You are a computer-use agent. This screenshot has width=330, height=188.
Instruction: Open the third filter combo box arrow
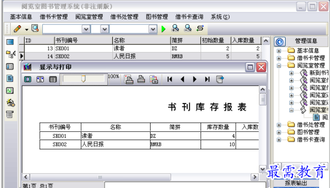[153, 29]
